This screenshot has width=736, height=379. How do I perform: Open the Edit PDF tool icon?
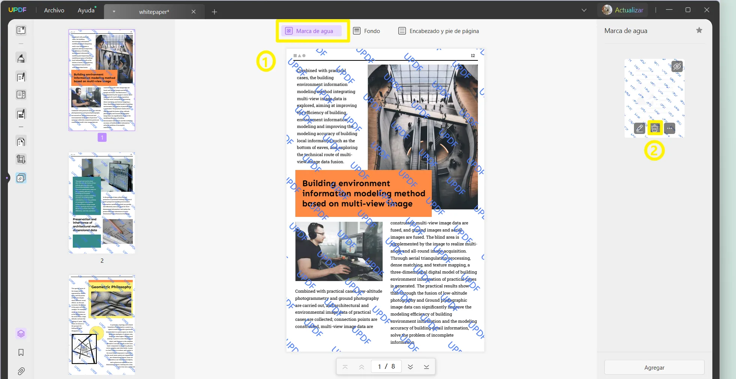point(21,77)
